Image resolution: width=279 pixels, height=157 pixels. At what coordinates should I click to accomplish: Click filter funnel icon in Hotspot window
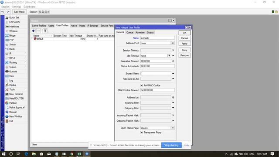tap(45, 31)
